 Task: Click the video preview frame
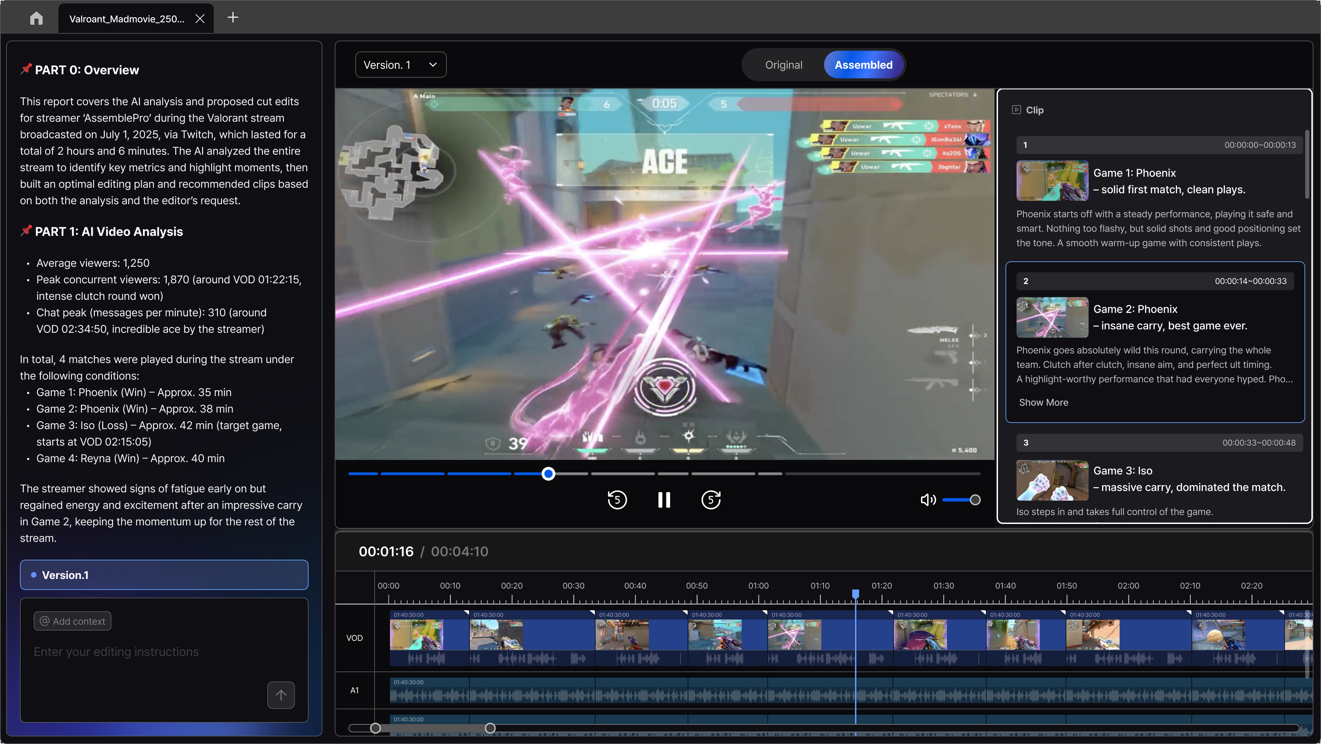coord(665,274)
